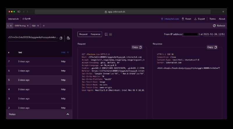The image size is (233, 129).
Task: Switch to the SQLi tab
Action: tap(34, 26)
